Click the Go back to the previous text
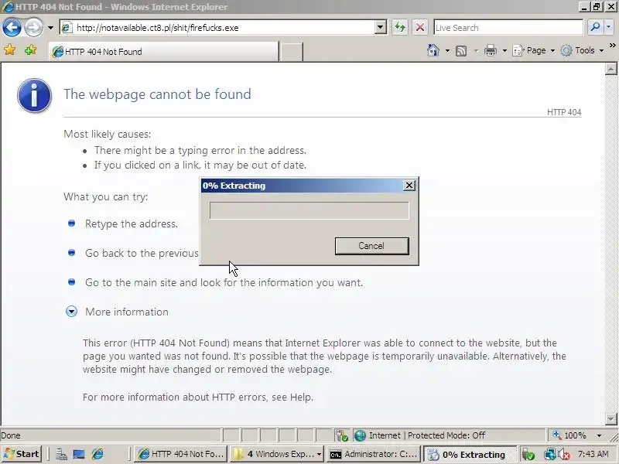619x464 pixels. [142, 253]
